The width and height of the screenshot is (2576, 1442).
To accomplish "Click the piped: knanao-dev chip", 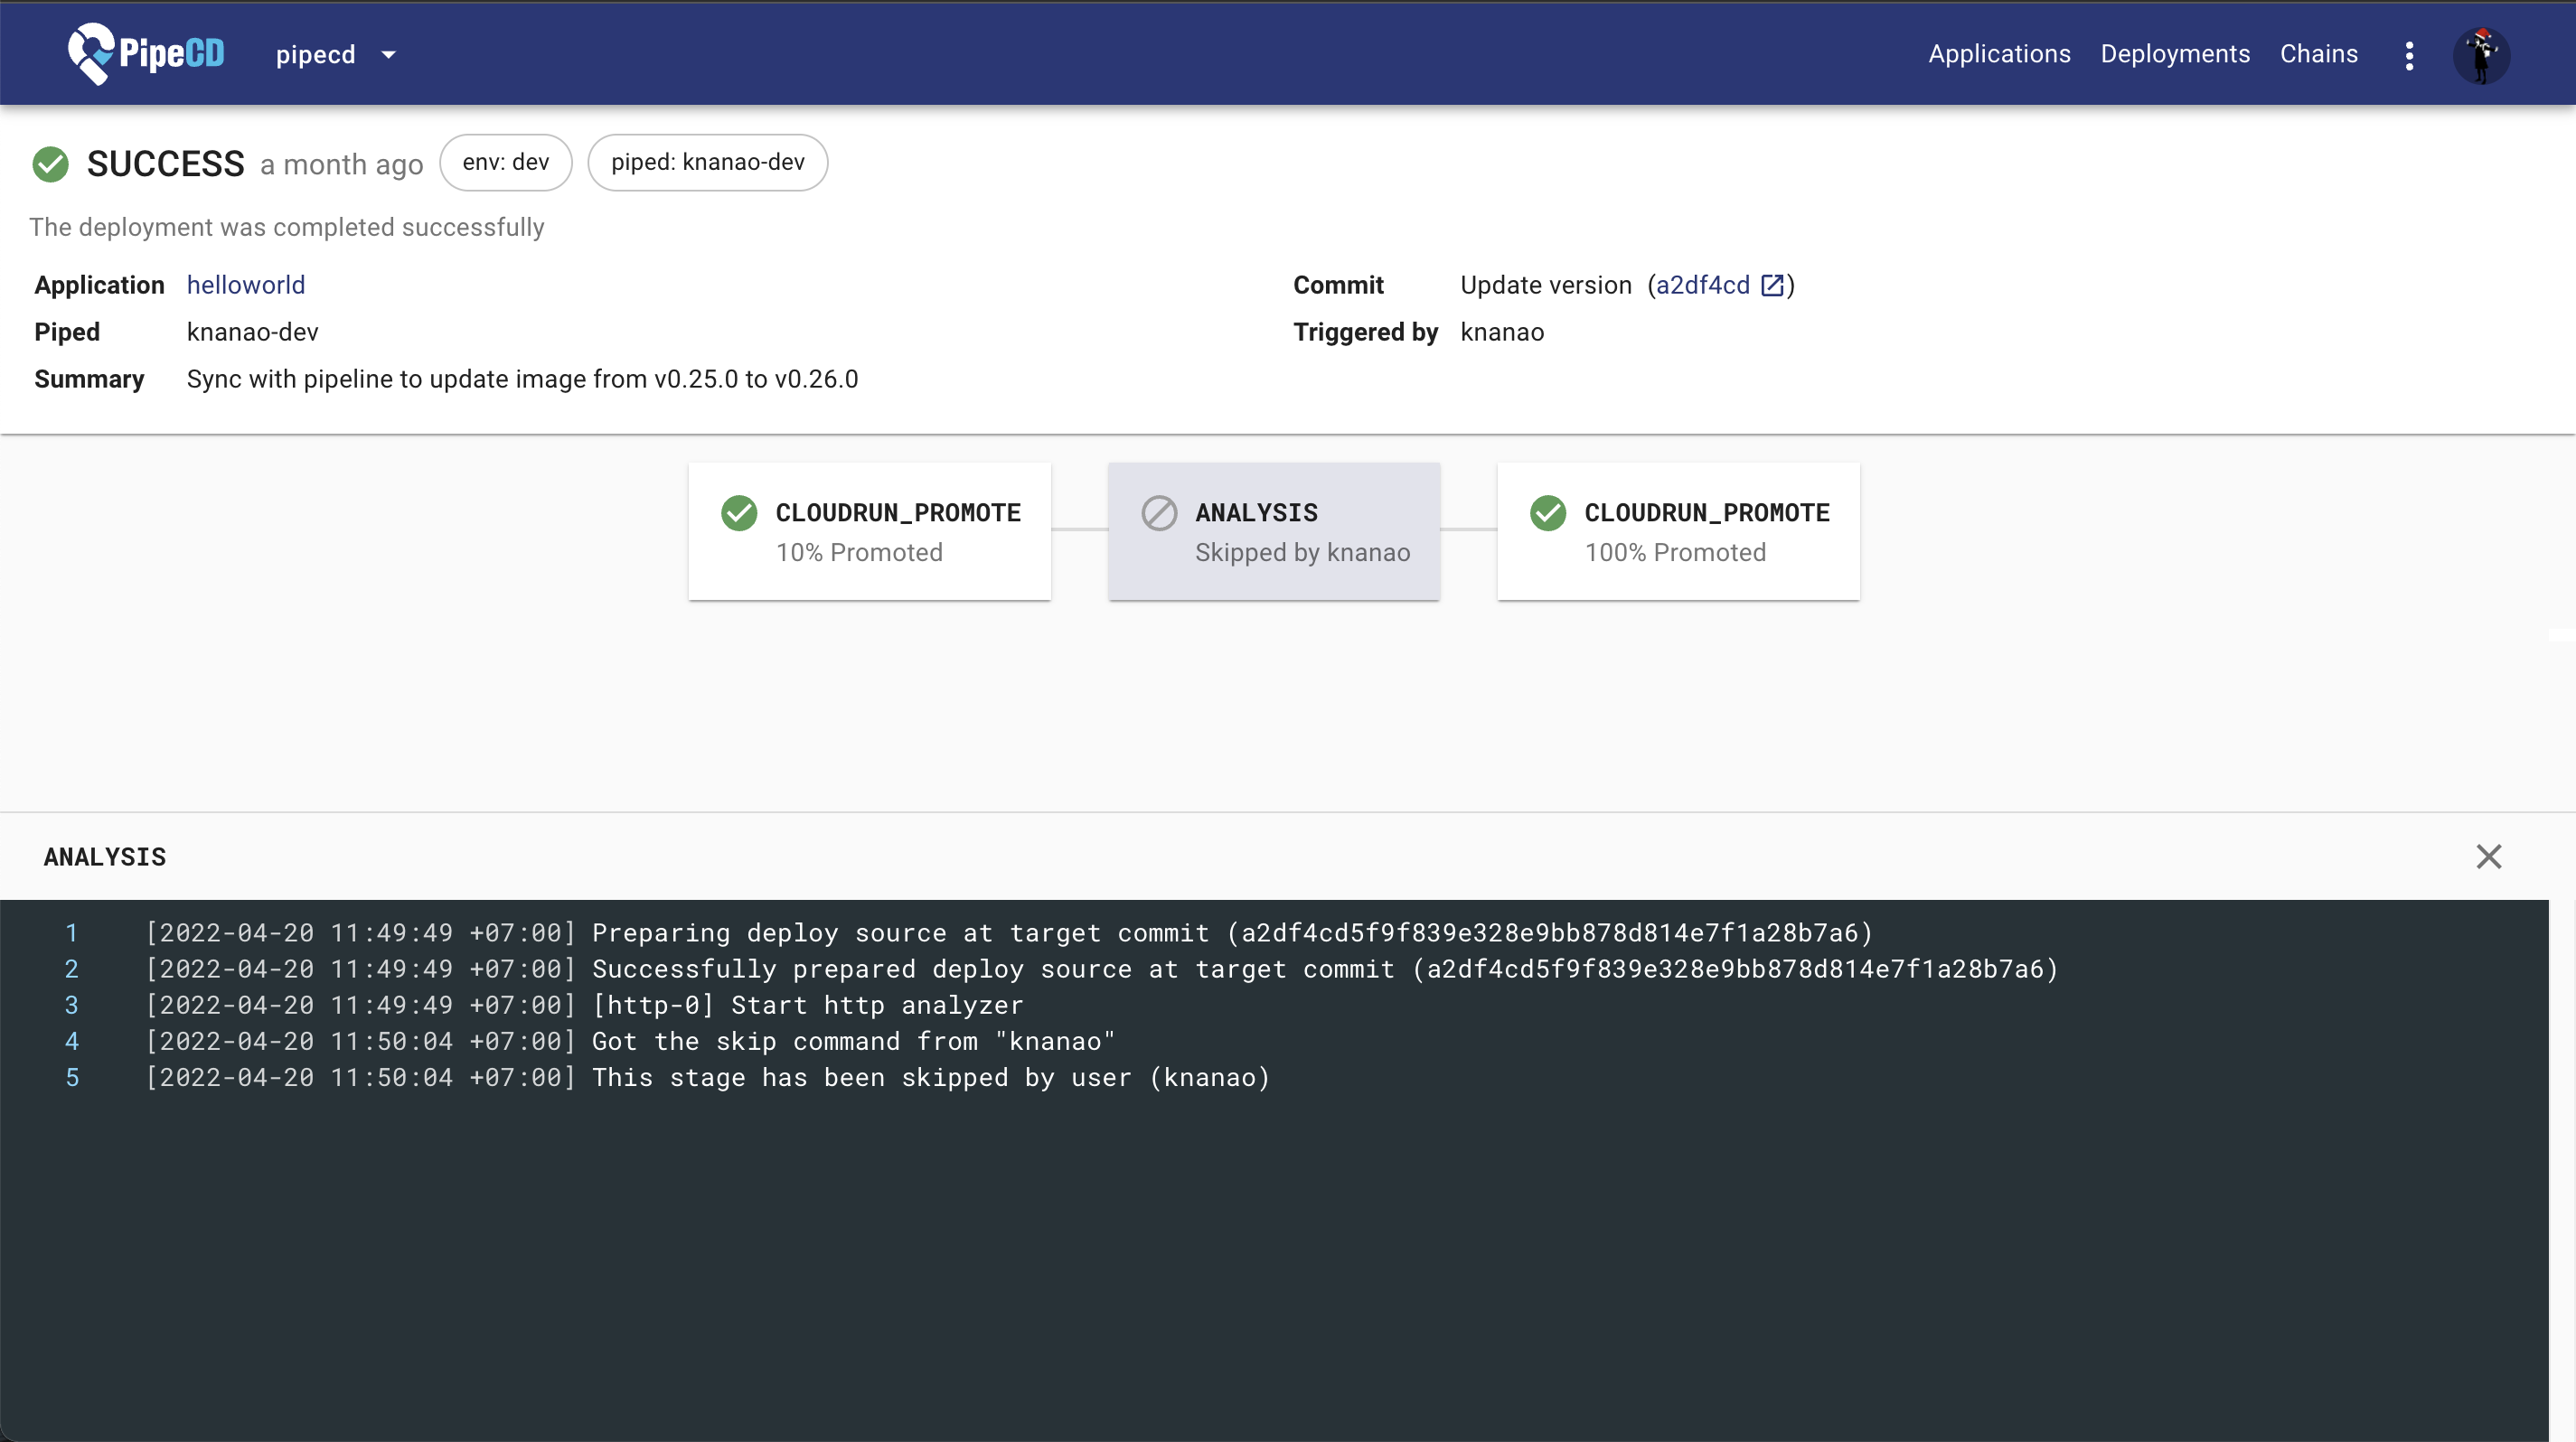I will click(x=707, y=163).
